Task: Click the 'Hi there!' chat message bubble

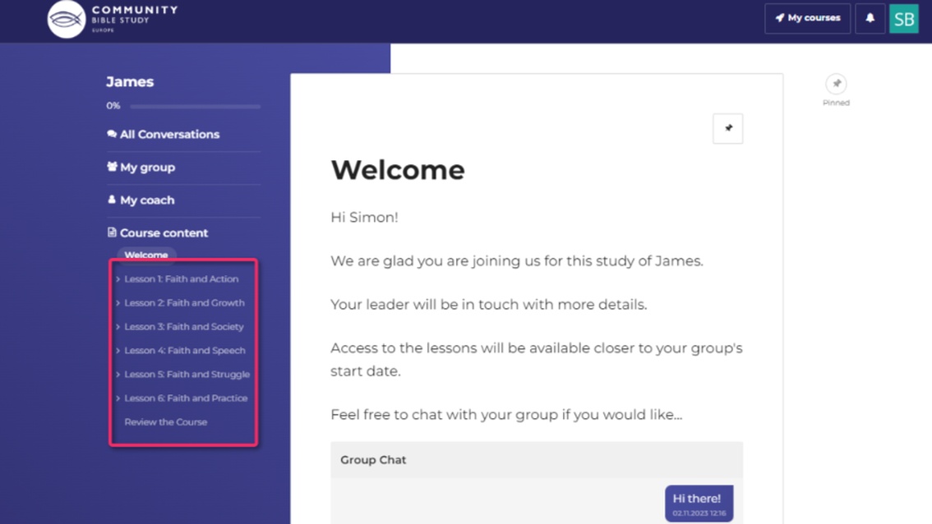Action: [x=699, y=503]
